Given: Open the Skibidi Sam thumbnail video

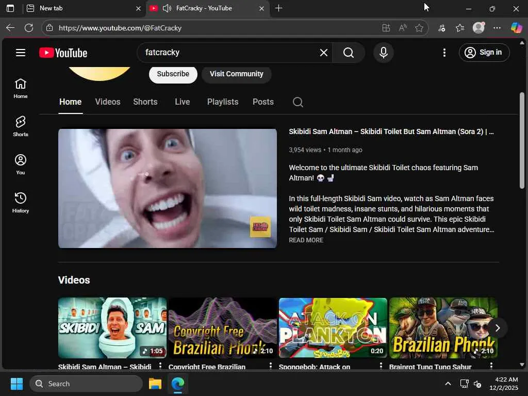Looking at the screenshot, I should (x=112, y=327).
